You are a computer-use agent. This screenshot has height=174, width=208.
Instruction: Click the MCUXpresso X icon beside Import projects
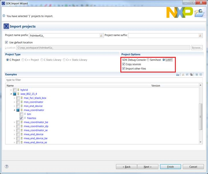pos(6,26)
